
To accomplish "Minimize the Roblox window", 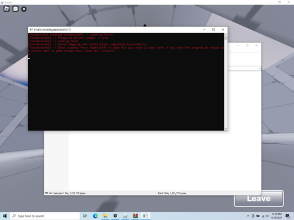I will click(270, 2).
